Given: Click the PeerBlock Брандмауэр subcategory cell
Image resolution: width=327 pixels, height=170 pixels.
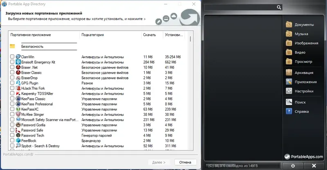Looking at the screenshot, I should pos(91,141).
